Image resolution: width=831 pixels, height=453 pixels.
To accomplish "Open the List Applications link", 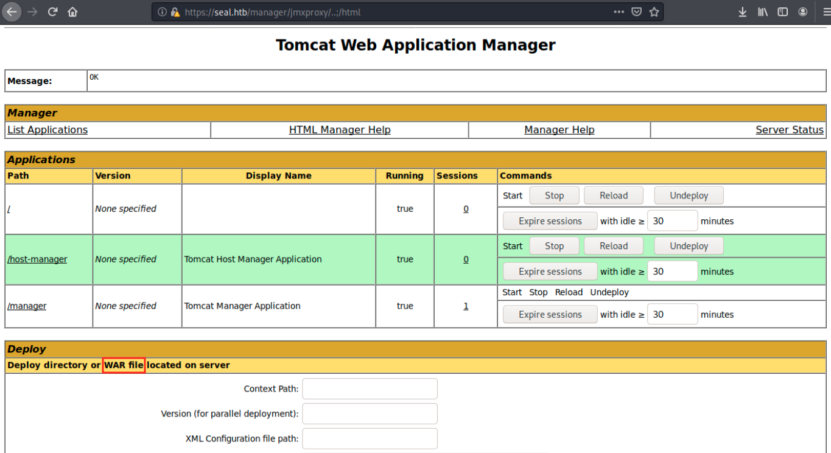I will coord(47,130).
